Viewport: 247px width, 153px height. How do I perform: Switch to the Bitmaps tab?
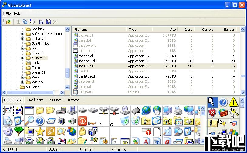74,100
